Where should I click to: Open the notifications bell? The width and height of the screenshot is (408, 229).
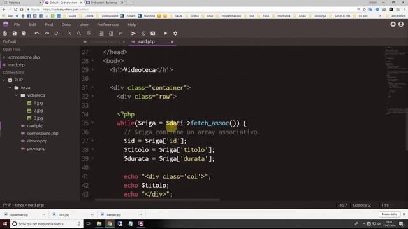coord(393,24)
